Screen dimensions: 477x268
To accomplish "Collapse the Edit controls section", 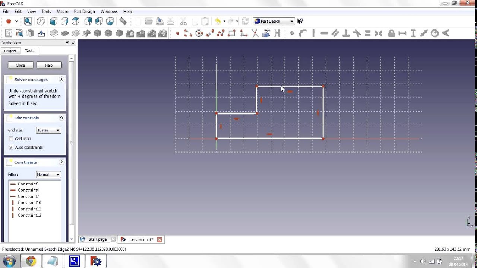I will [x=62, y=118].
